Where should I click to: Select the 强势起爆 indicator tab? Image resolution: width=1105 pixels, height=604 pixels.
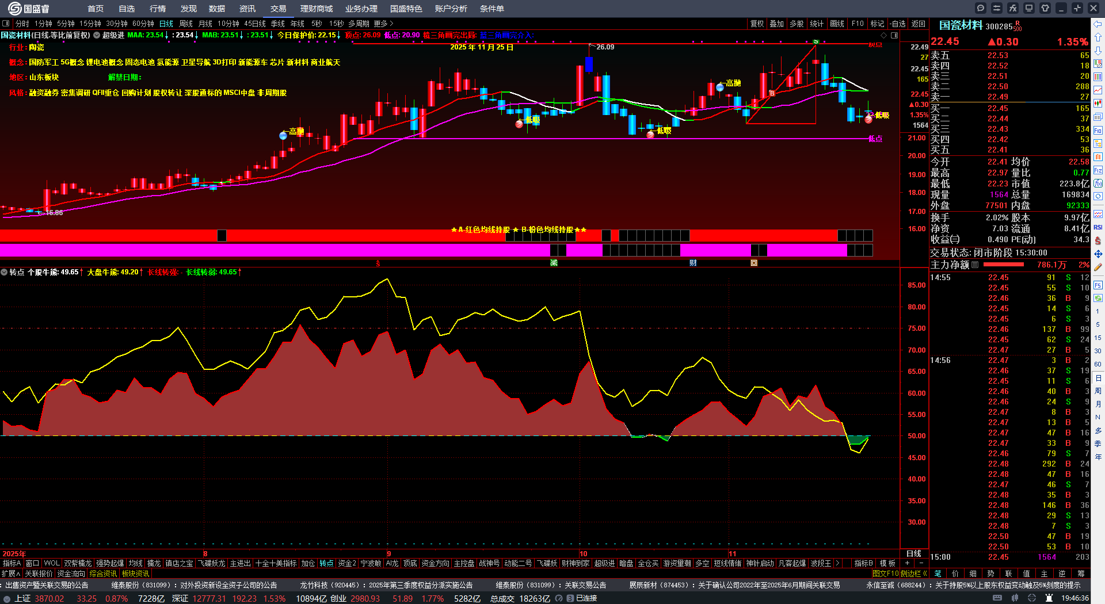pos(110,564)
